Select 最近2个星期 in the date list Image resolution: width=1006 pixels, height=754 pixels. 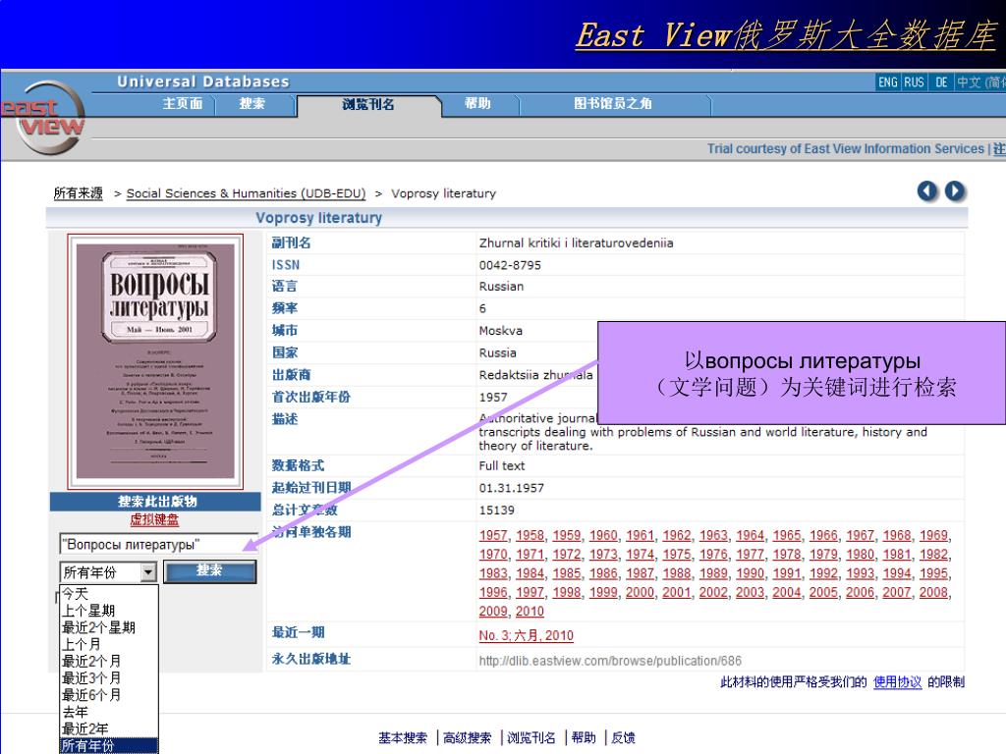[x=98, y=627]
